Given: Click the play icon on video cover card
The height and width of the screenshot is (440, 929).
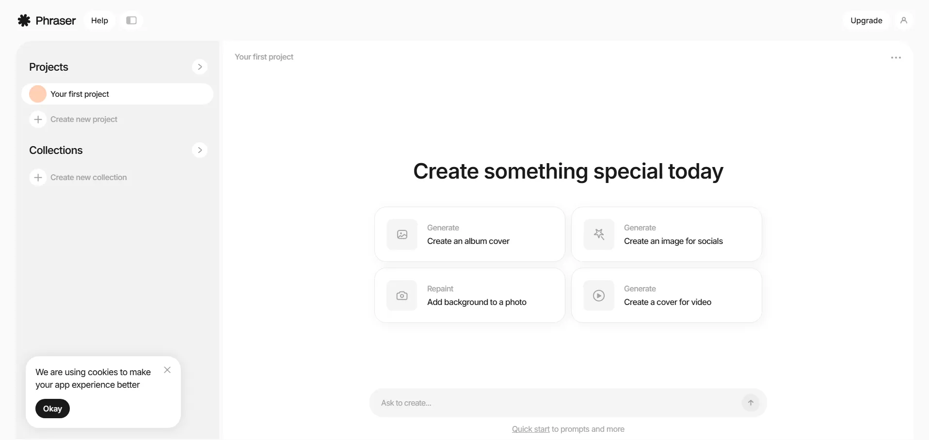Looking at the screenshot, I should (599, 296).
